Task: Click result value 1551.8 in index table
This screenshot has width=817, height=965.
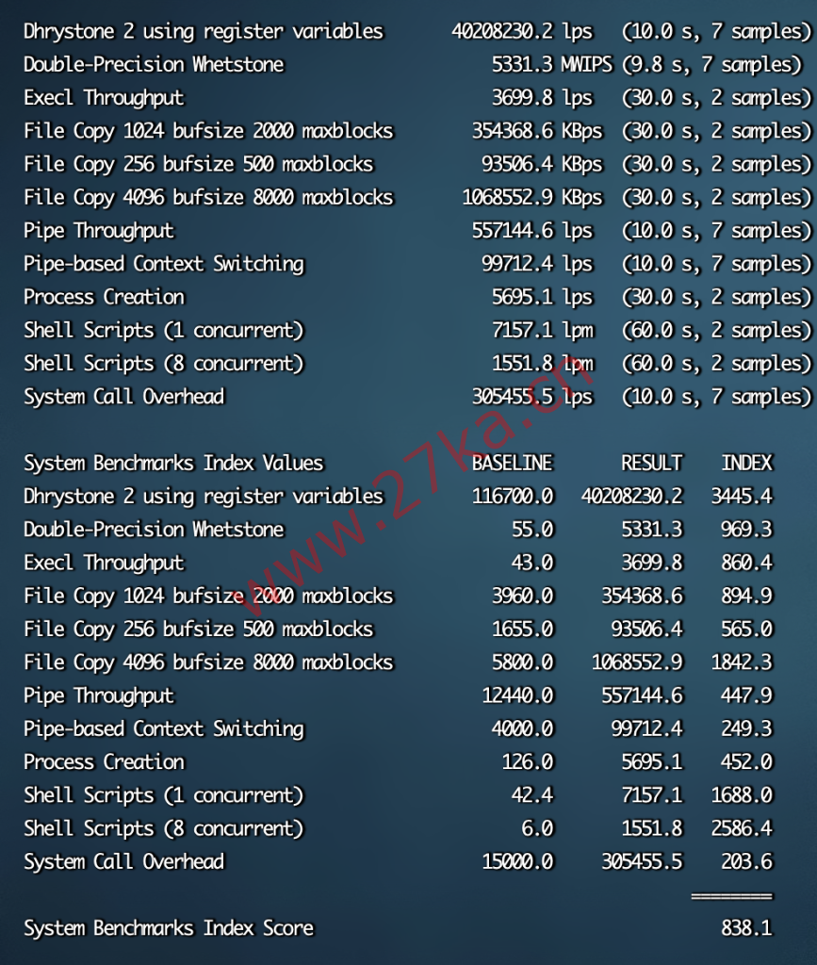Action: pos(651,829)
